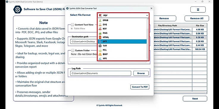Click the Convert To PDF button

(140, 87)
